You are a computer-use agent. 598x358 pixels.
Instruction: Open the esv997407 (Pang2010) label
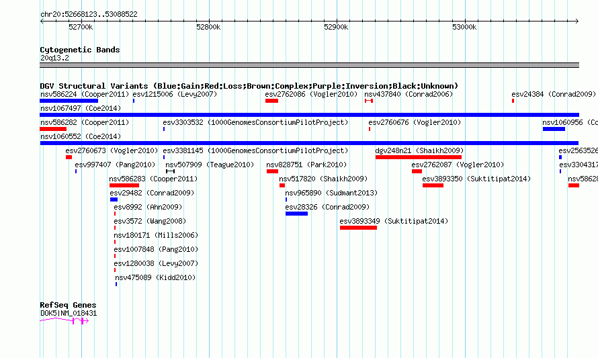click(x=115, y=165)
